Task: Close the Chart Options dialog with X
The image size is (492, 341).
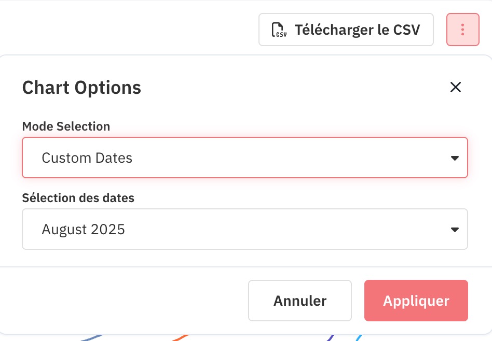Action: 455,87
